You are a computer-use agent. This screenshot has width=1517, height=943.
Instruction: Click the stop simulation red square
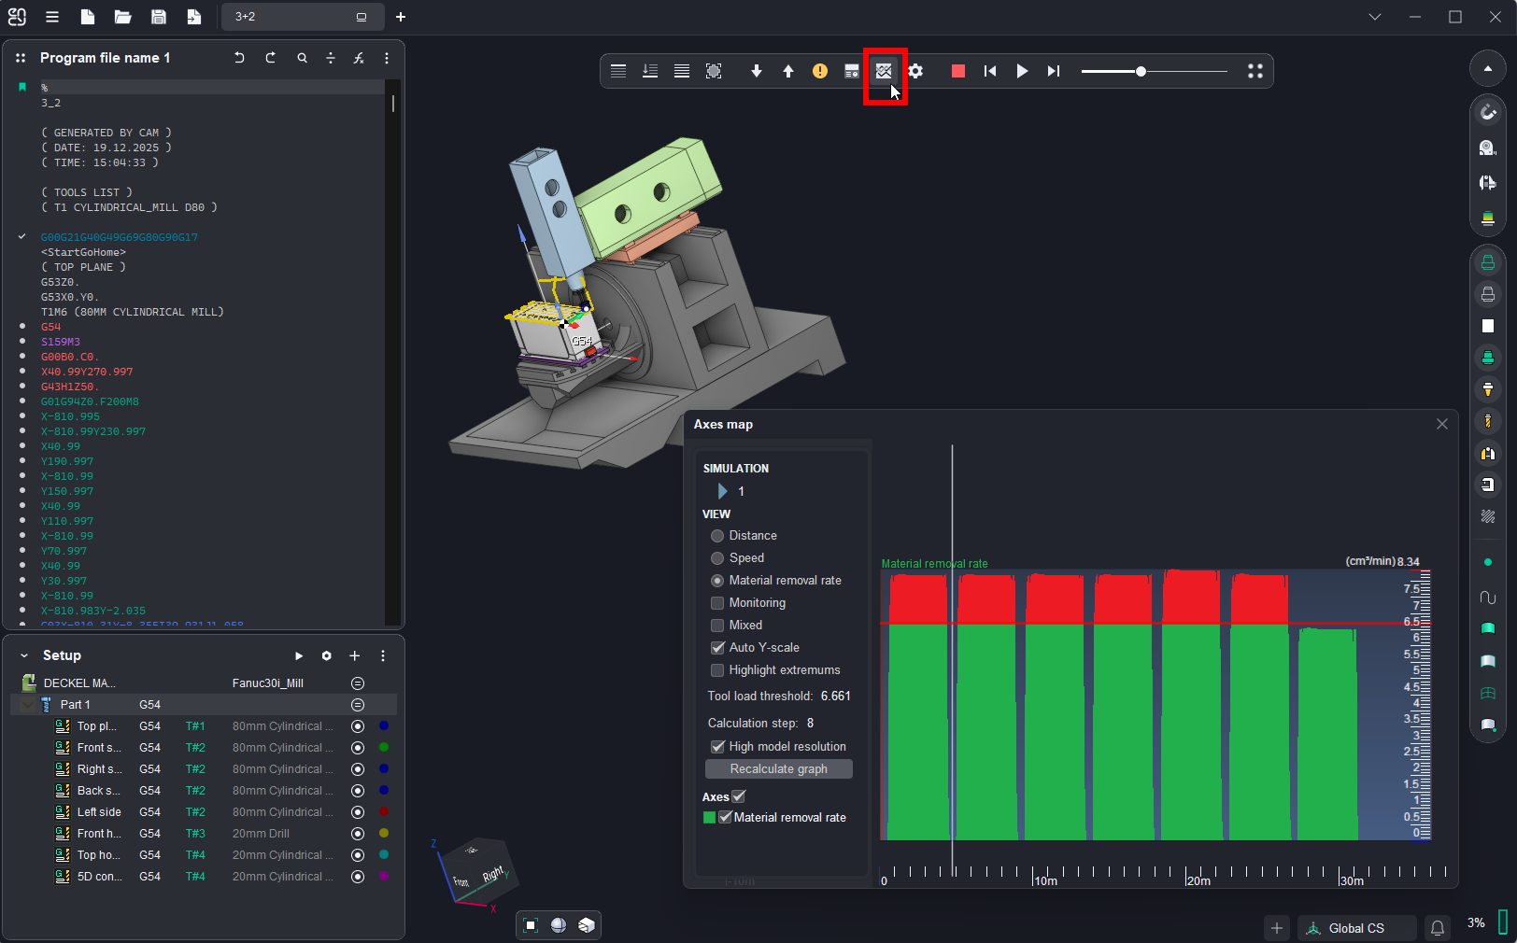[957, 71]
